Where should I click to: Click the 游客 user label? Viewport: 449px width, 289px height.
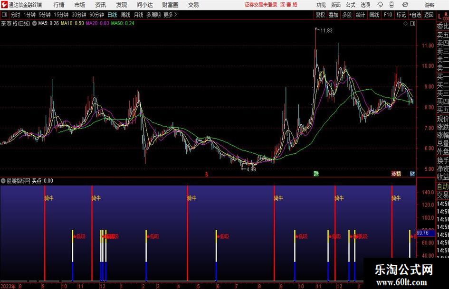(x=430, y=5)
